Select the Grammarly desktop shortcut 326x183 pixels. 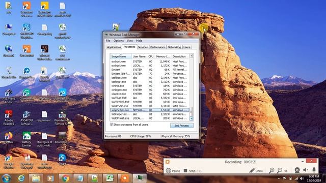pos(26,95)
